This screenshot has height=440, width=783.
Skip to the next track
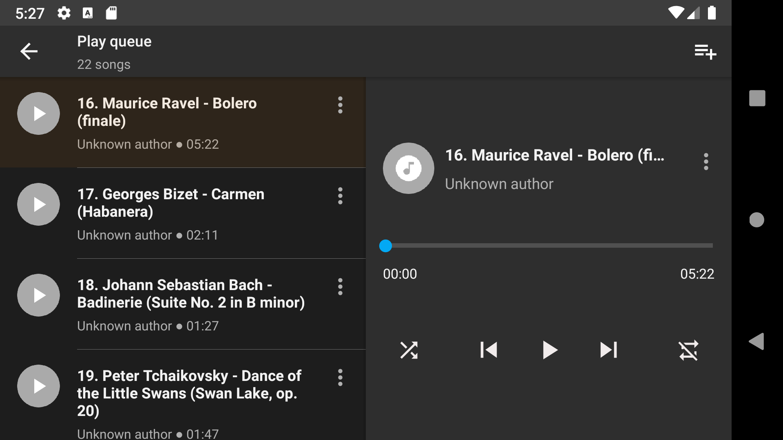click(608, 350)
